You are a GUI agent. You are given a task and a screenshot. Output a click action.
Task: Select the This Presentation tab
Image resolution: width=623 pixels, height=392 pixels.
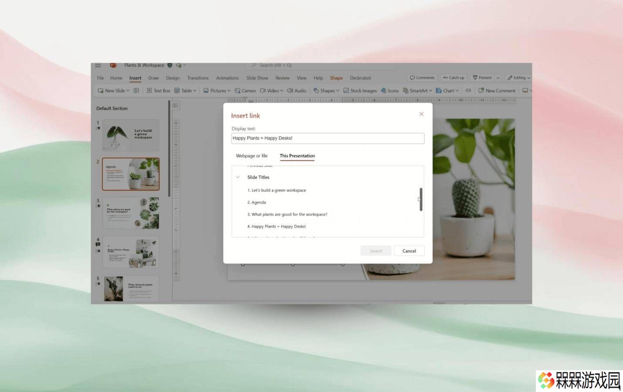click(297, 156)
